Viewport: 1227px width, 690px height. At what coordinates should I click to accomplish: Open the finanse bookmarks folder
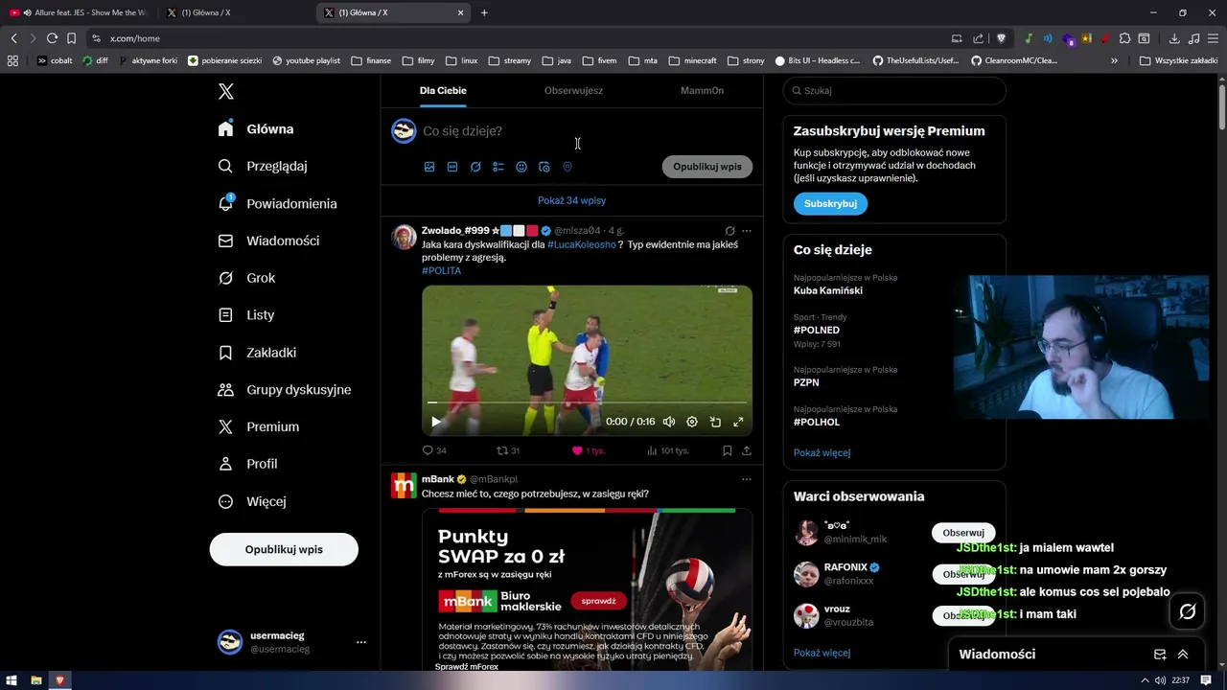point(371,60)
